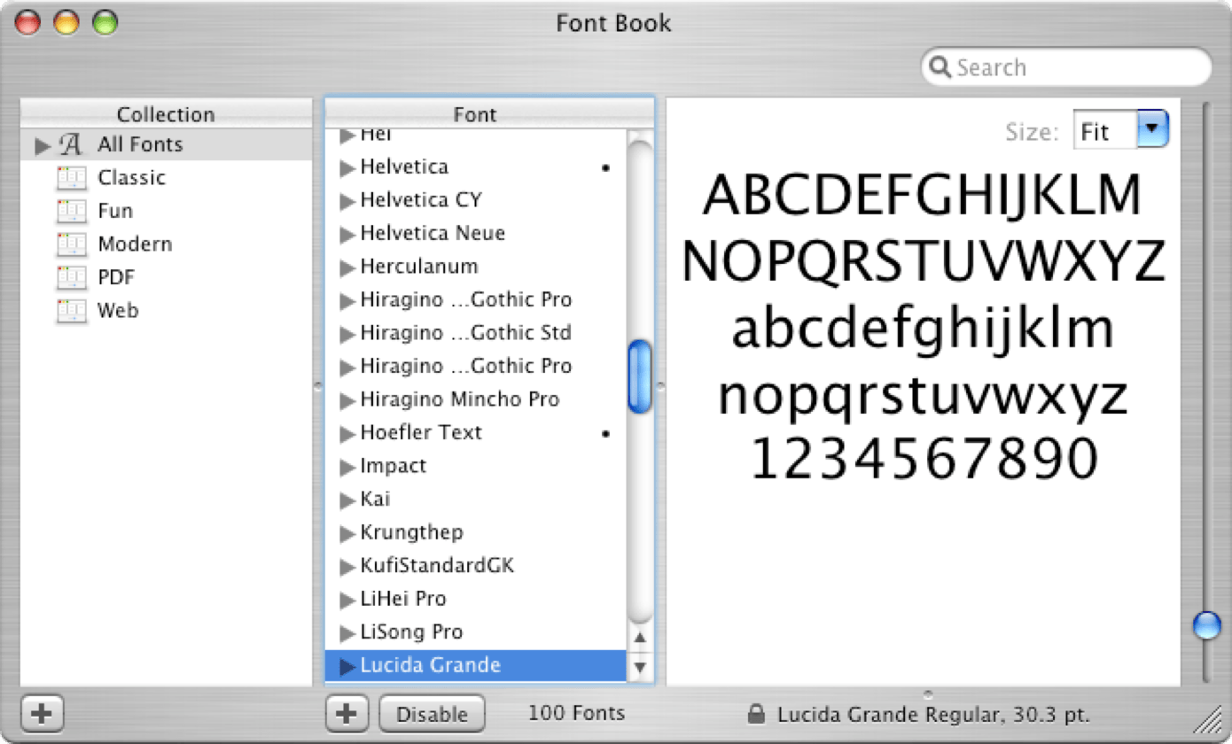The width and height of the screenshot is (1232, 744).
Task: Select Hiragino Mincho Pro font
Action: [x=476, y=399]
